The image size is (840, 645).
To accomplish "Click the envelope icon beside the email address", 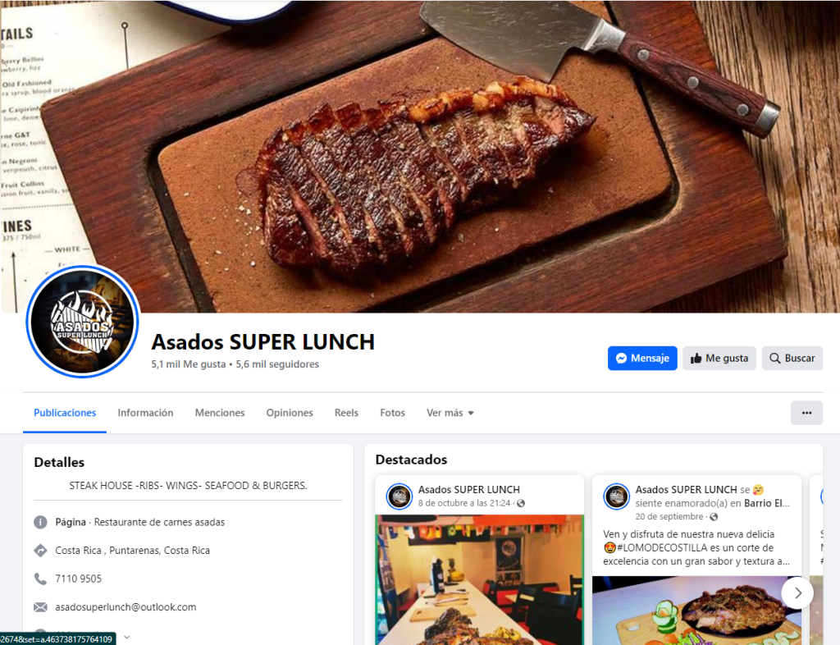I will click(40, 607).
